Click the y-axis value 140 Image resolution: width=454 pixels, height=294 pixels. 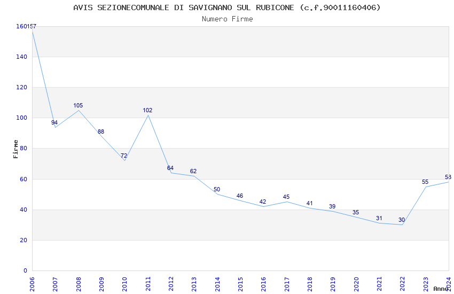[x=22, y=57]
